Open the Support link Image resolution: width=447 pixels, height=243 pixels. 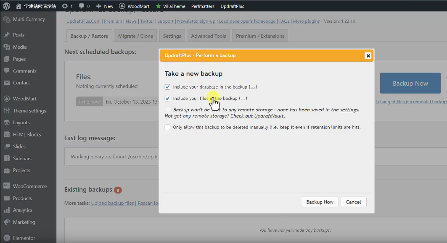pyautogui.click(x=165, y=21)
